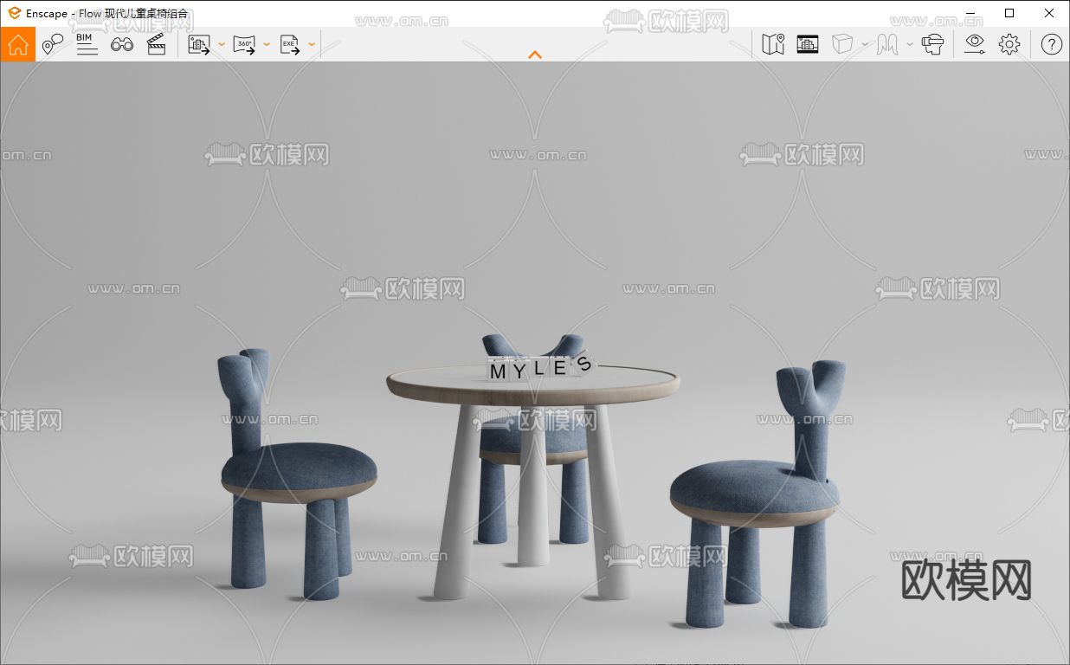Select the projection cube view mode
This screenshot has width=1070, height=665.
tap(842, 44)
